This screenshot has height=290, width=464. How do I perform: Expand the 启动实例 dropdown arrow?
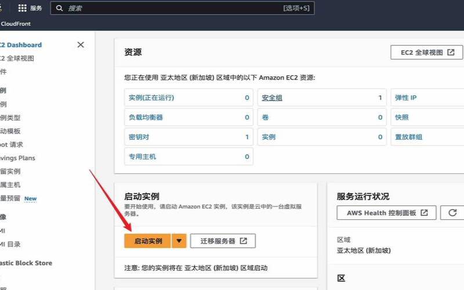pyautogui.click(x=179, y=241)
